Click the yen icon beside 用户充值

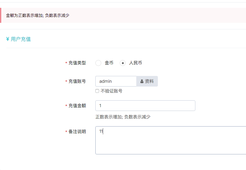pyautogui.click(x=8, y=39)
